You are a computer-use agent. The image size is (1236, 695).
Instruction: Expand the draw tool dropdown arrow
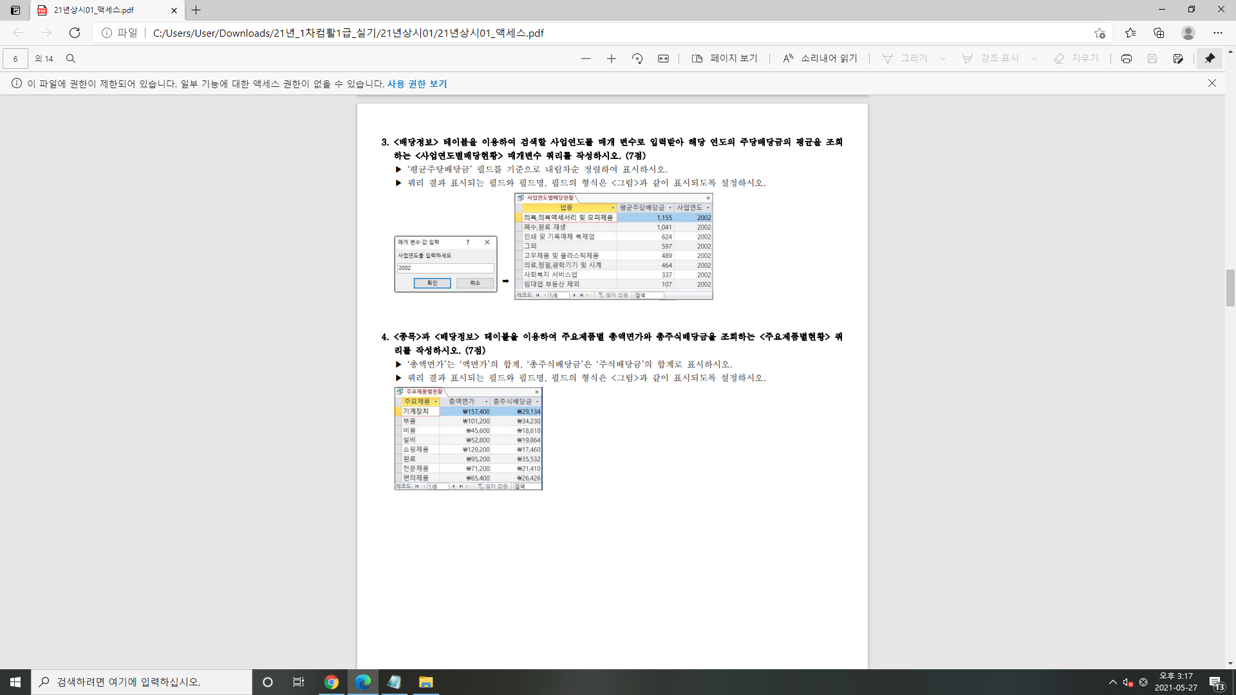pos(943,59)
